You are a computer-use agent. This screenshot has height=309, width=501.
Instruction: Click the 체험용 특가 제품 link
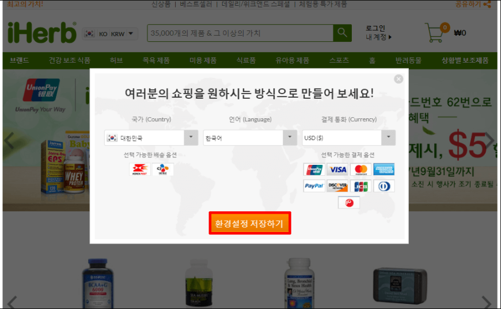322,4
